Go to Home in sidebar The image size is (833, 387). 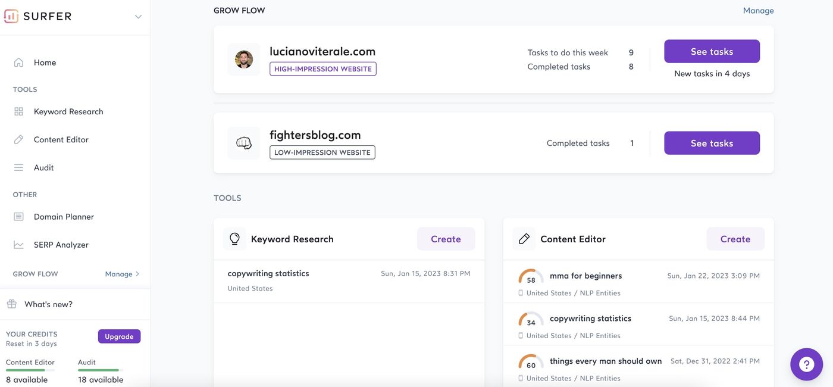tap(45, 63)
